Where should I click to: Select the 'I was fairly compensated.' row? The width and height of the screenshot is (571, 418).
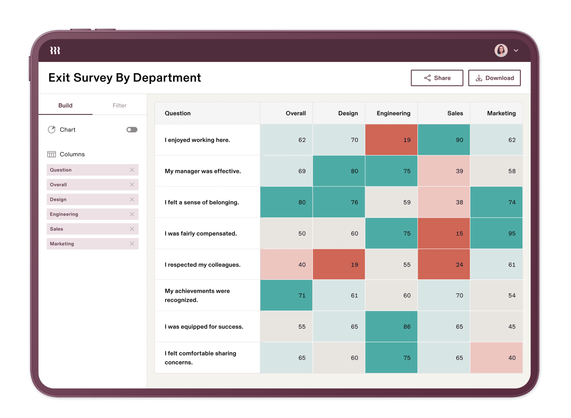(201, 233)
